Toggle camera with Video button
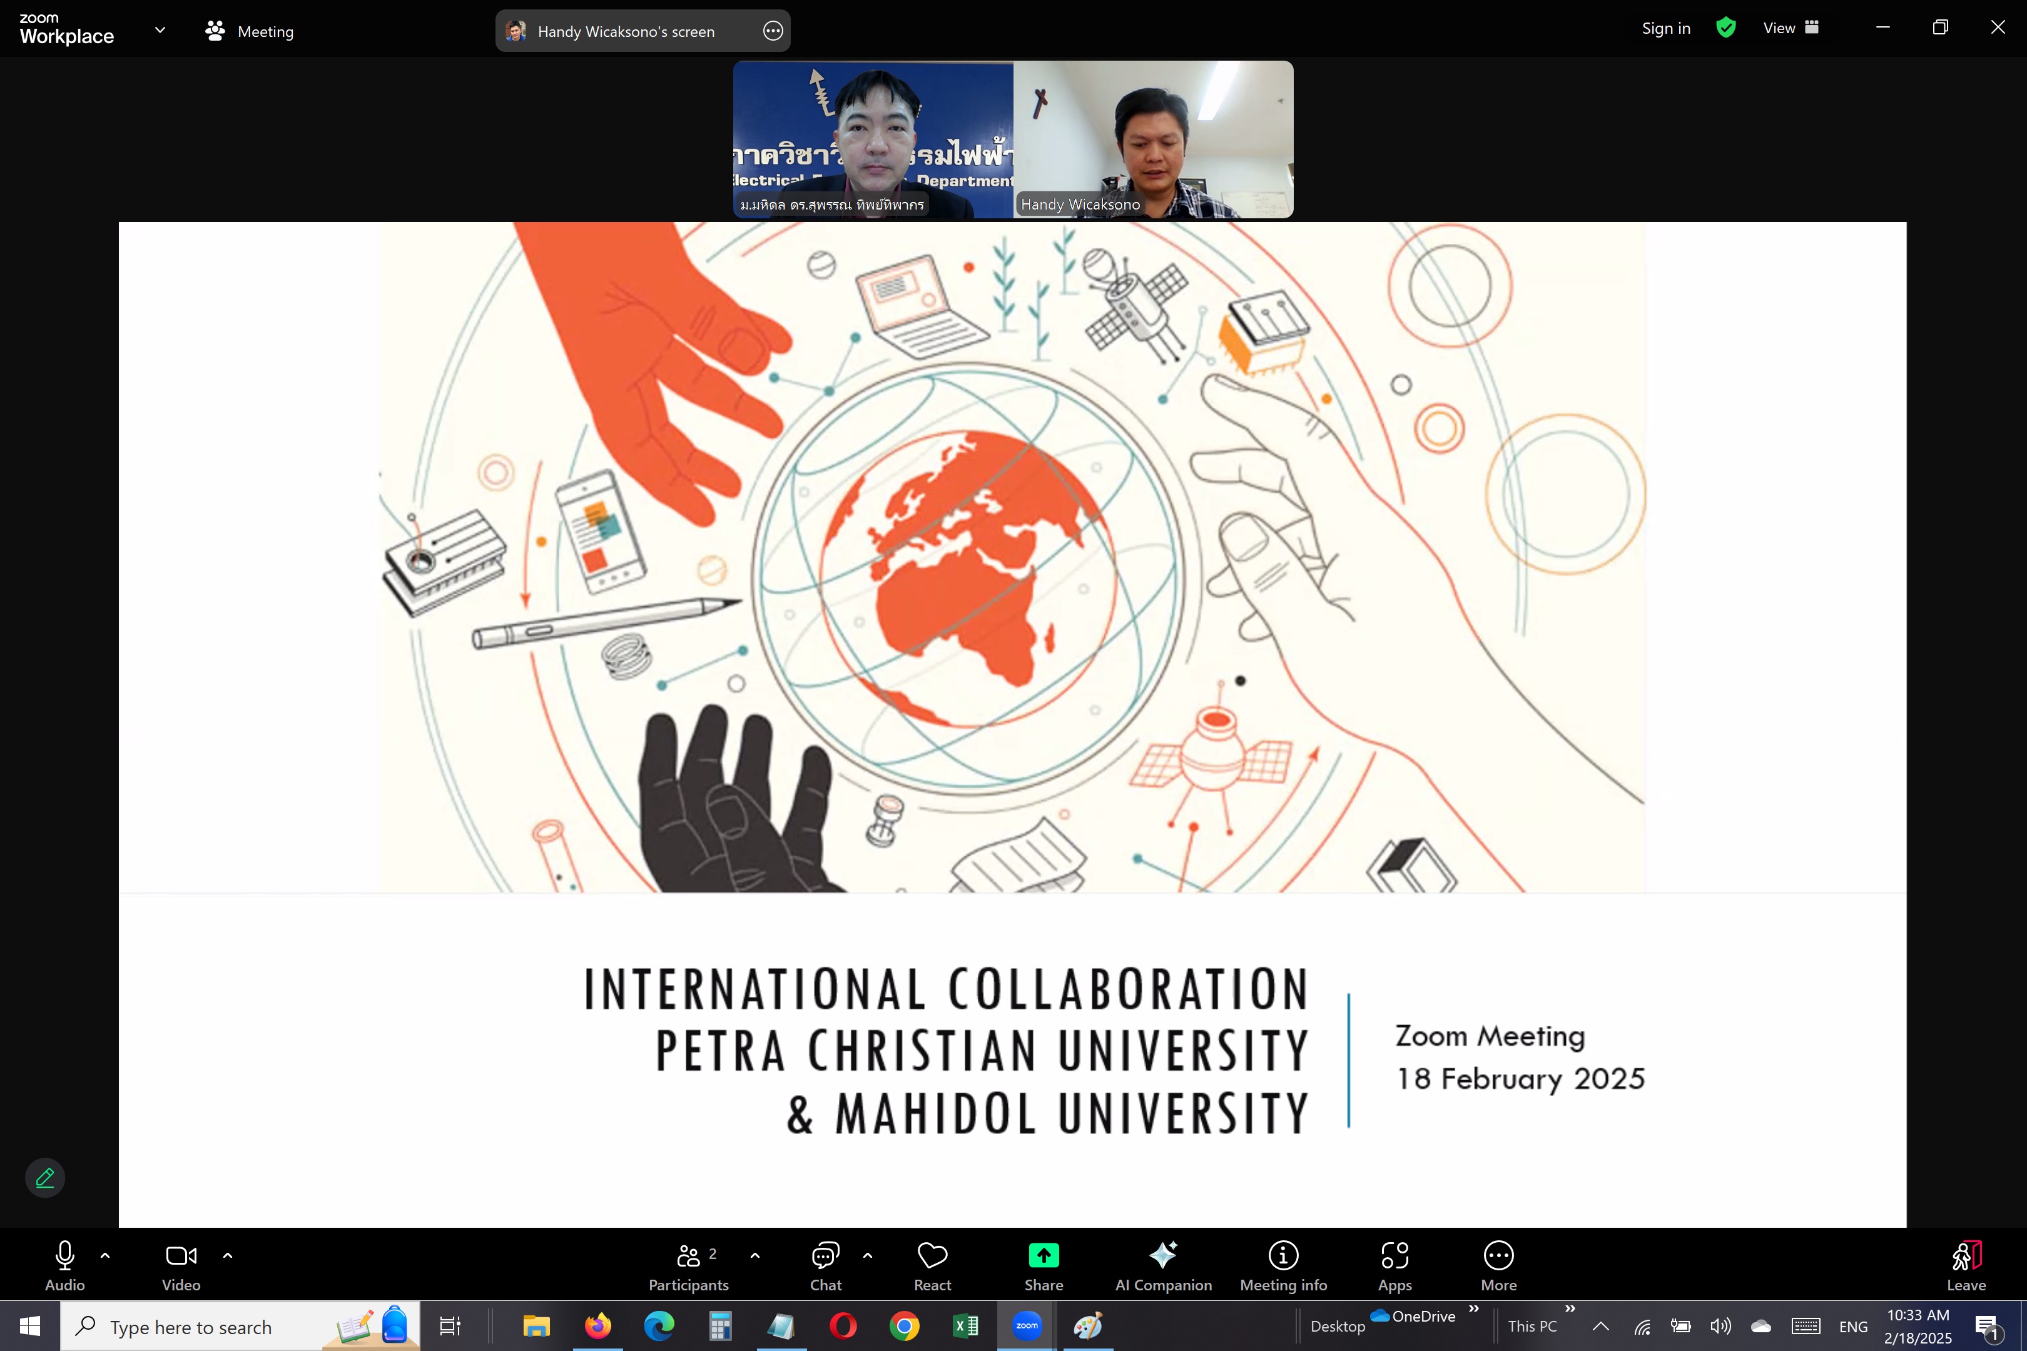 point(180,1265)
